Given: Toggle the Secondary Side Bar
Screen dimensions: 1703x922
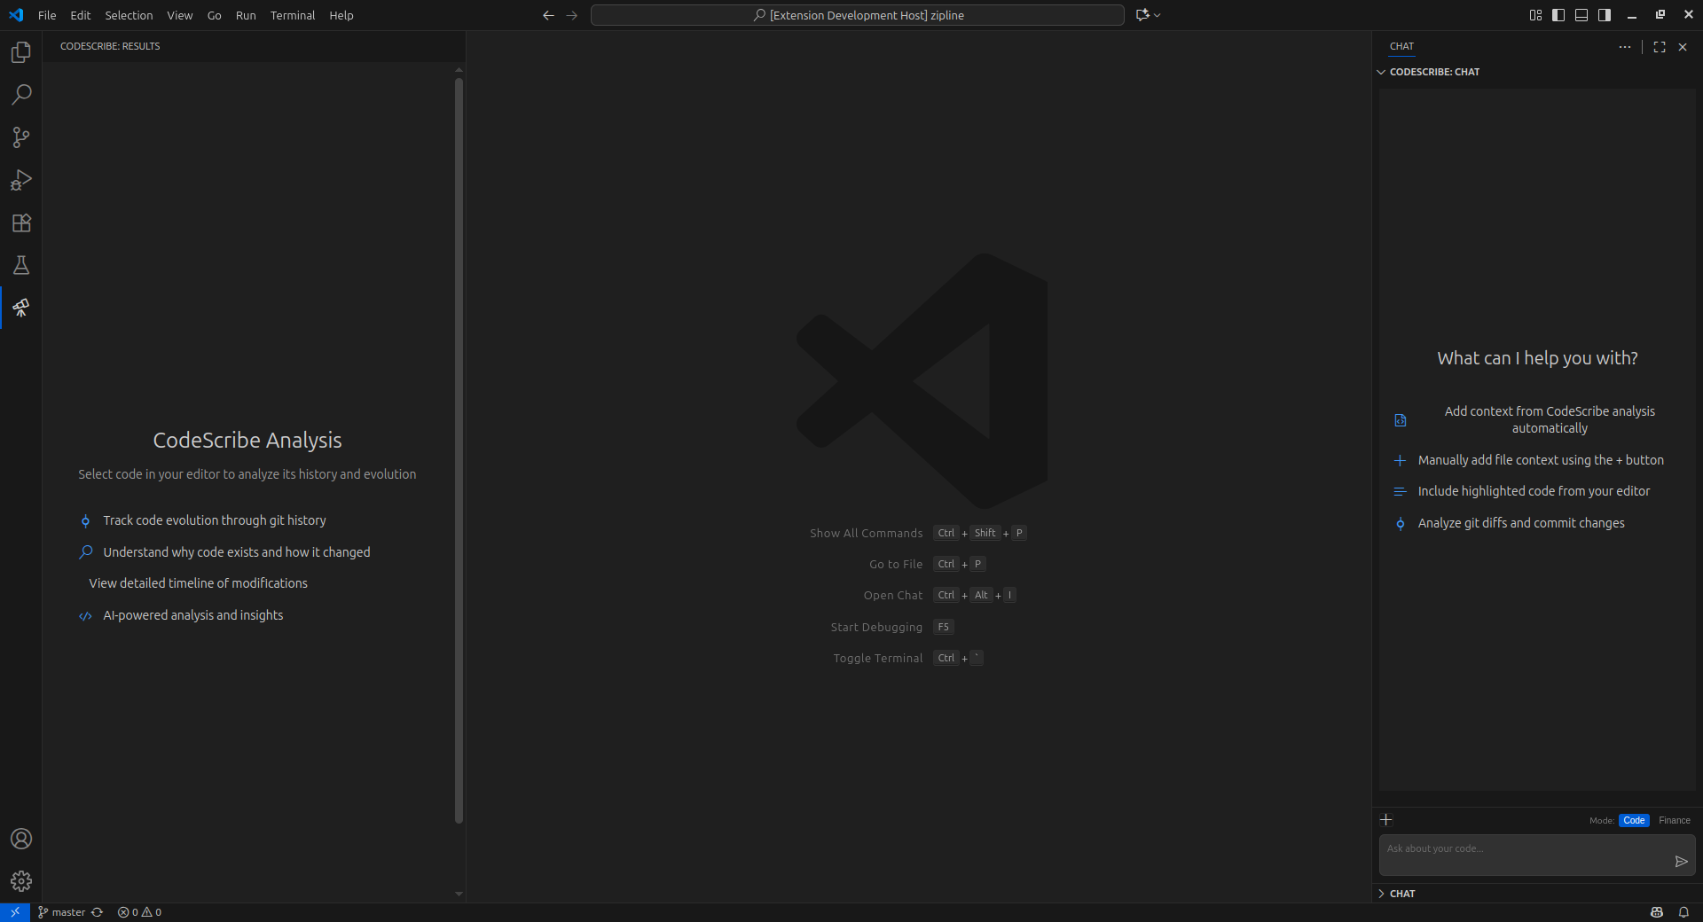Looking at the screenshot, I should (1605, 15).
